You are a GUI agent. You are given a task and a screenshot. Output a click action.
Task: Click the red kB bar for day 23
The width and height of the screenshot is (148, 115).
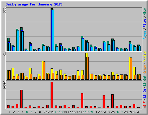click(x=104, y=101)
